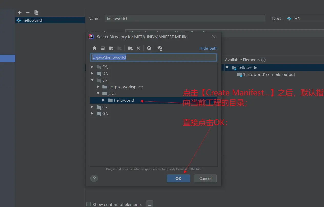Toggle Show Hidden Files and Directories icon
The width and height of the screenshot is (324, 207).
coord(160,48)
